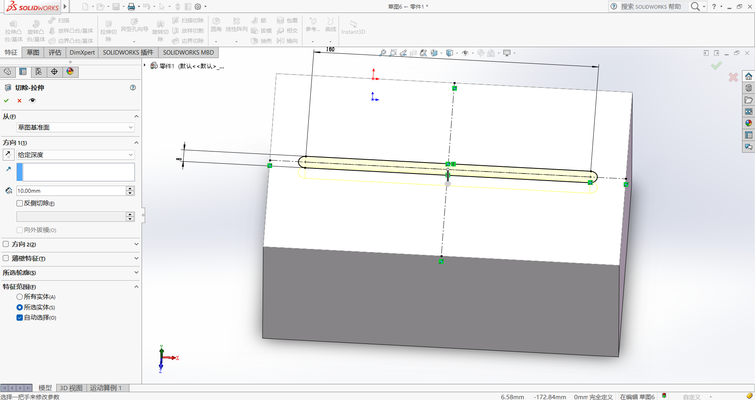Open the 给定深度 end condition dropdown
This screenshot has width=755, height=400.
(75, 155)
